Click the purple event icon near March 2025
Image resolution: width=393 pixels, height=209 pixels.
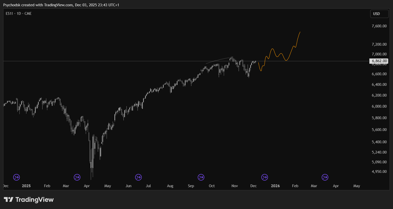[x=77, y=177]
